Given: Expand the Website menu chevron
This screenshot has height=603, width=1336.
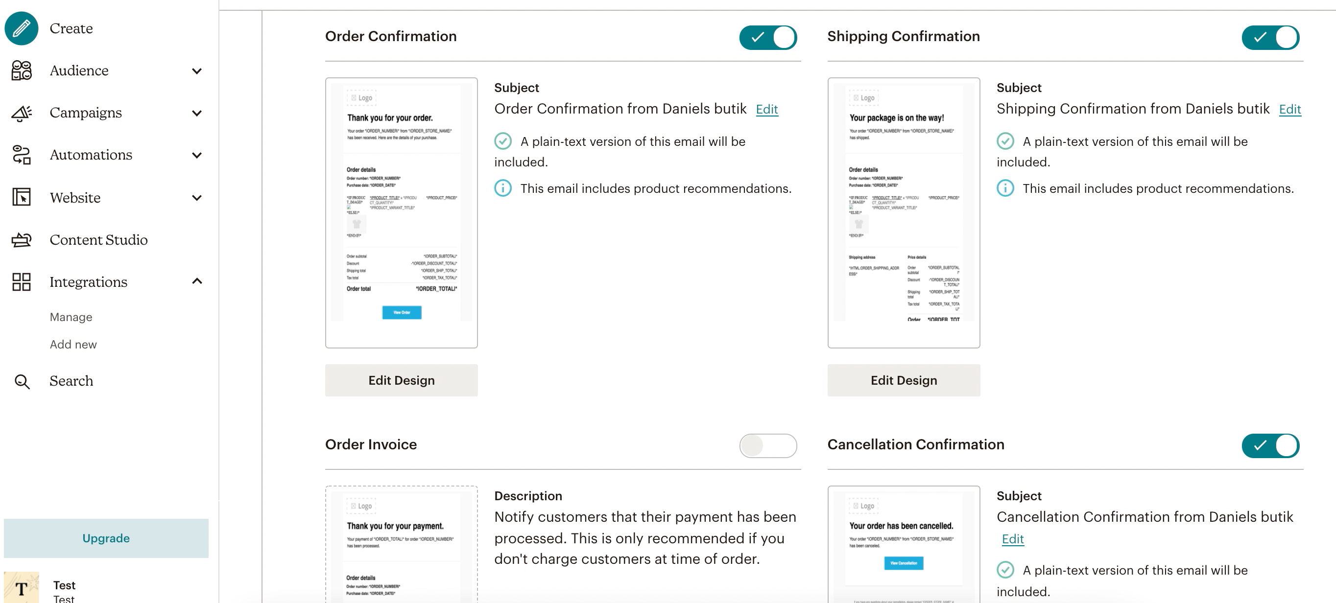Looking at the screenshot, I should tap(196, 198).
